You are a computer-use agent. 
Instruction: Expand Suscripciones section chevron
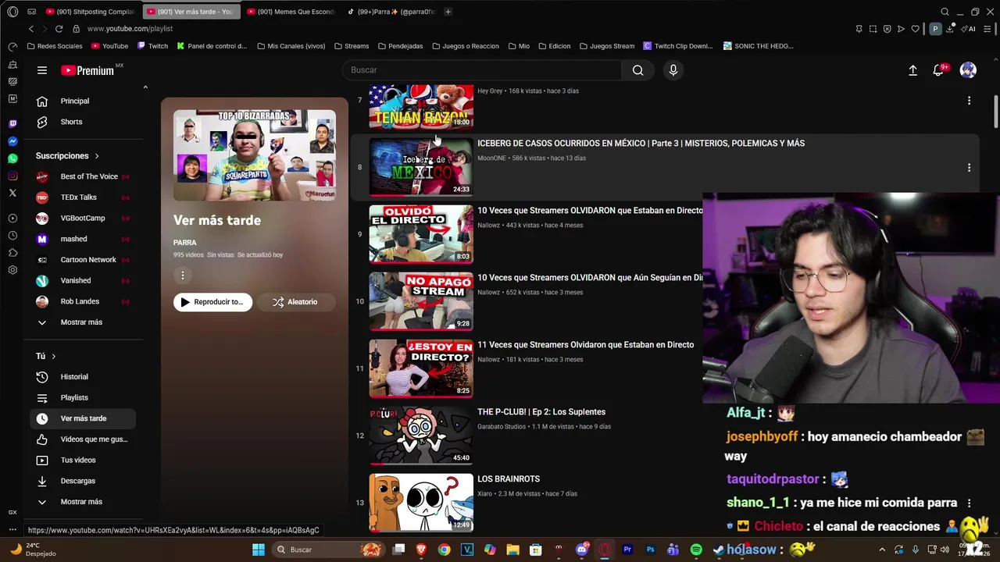click(x=97, y=156)
